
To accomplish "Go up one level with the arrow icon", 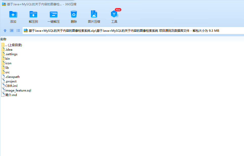I will (5, 30).
